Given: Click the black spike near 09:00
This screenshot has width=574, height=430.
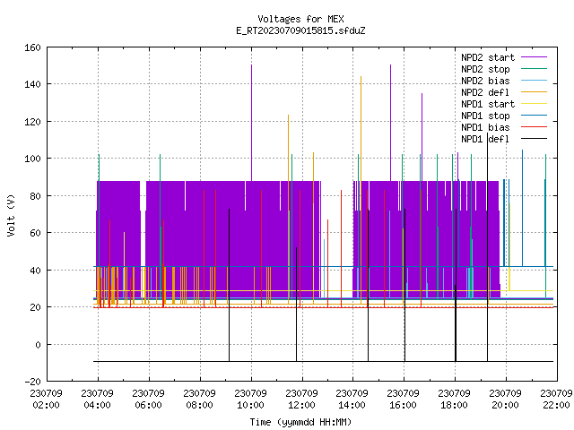Looking at the screenshot, I should [x=230, y=285].
